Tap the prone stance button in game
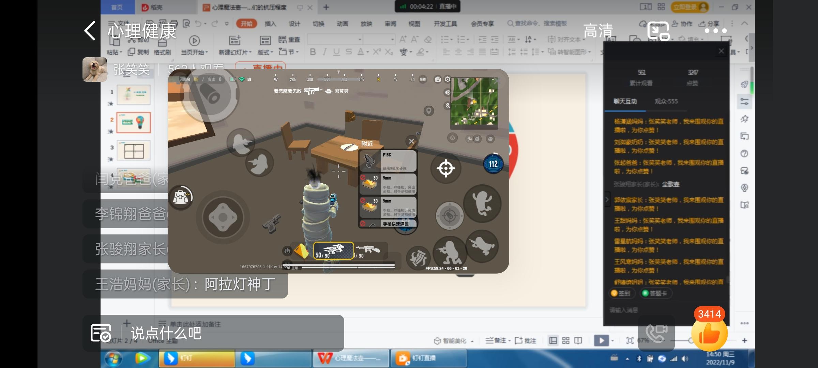 pos(482,246)
